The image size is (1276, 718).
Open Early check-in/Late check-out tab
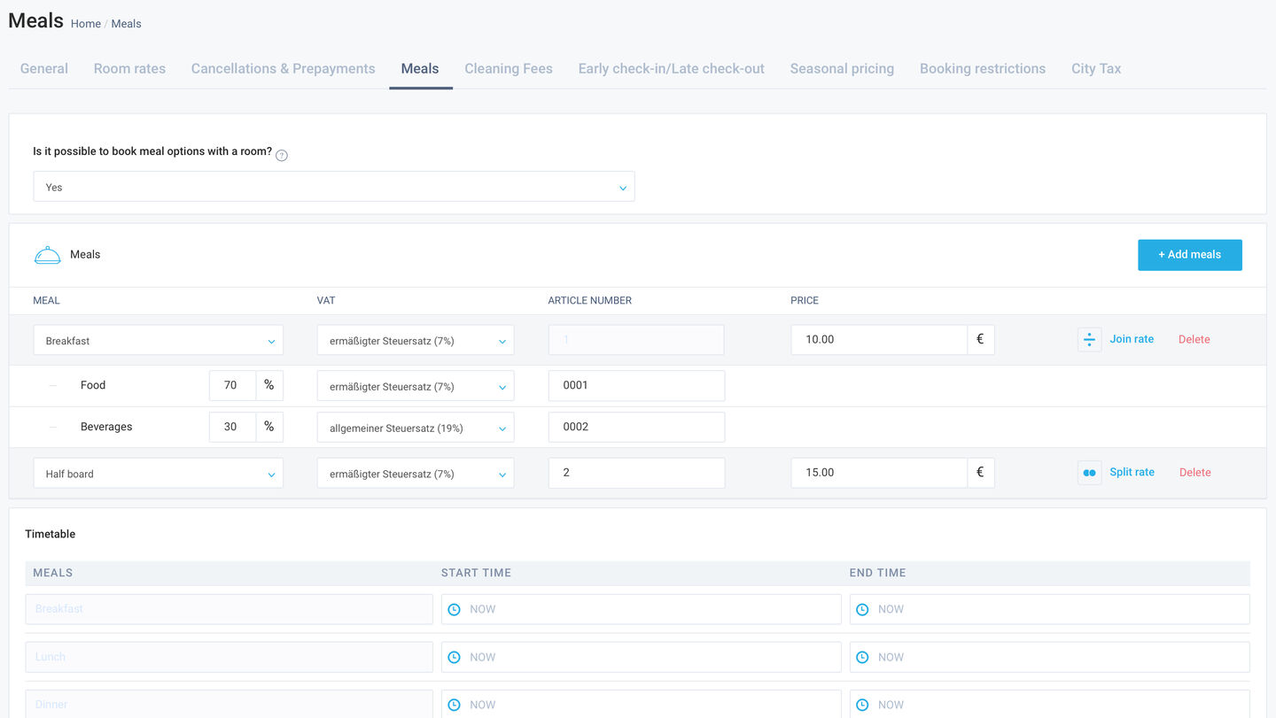click(672, 68)
